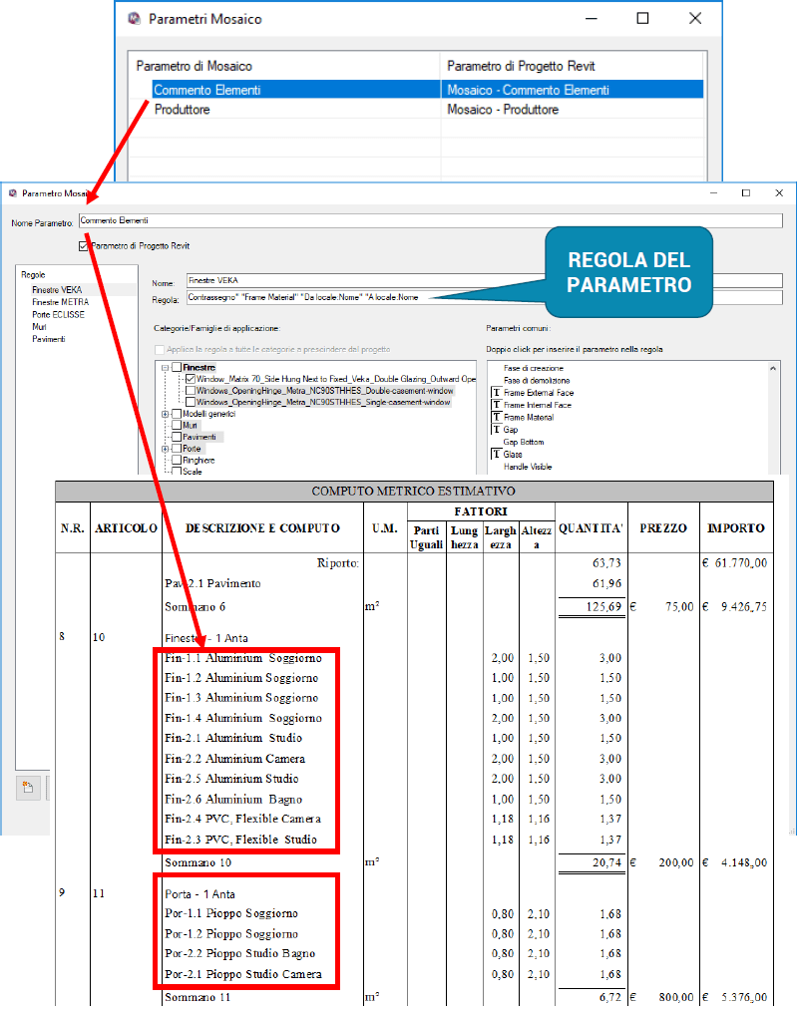Screen dimensions: 797x1012
Task: Click the QUANTITA' column header
Action: (591, 528)
